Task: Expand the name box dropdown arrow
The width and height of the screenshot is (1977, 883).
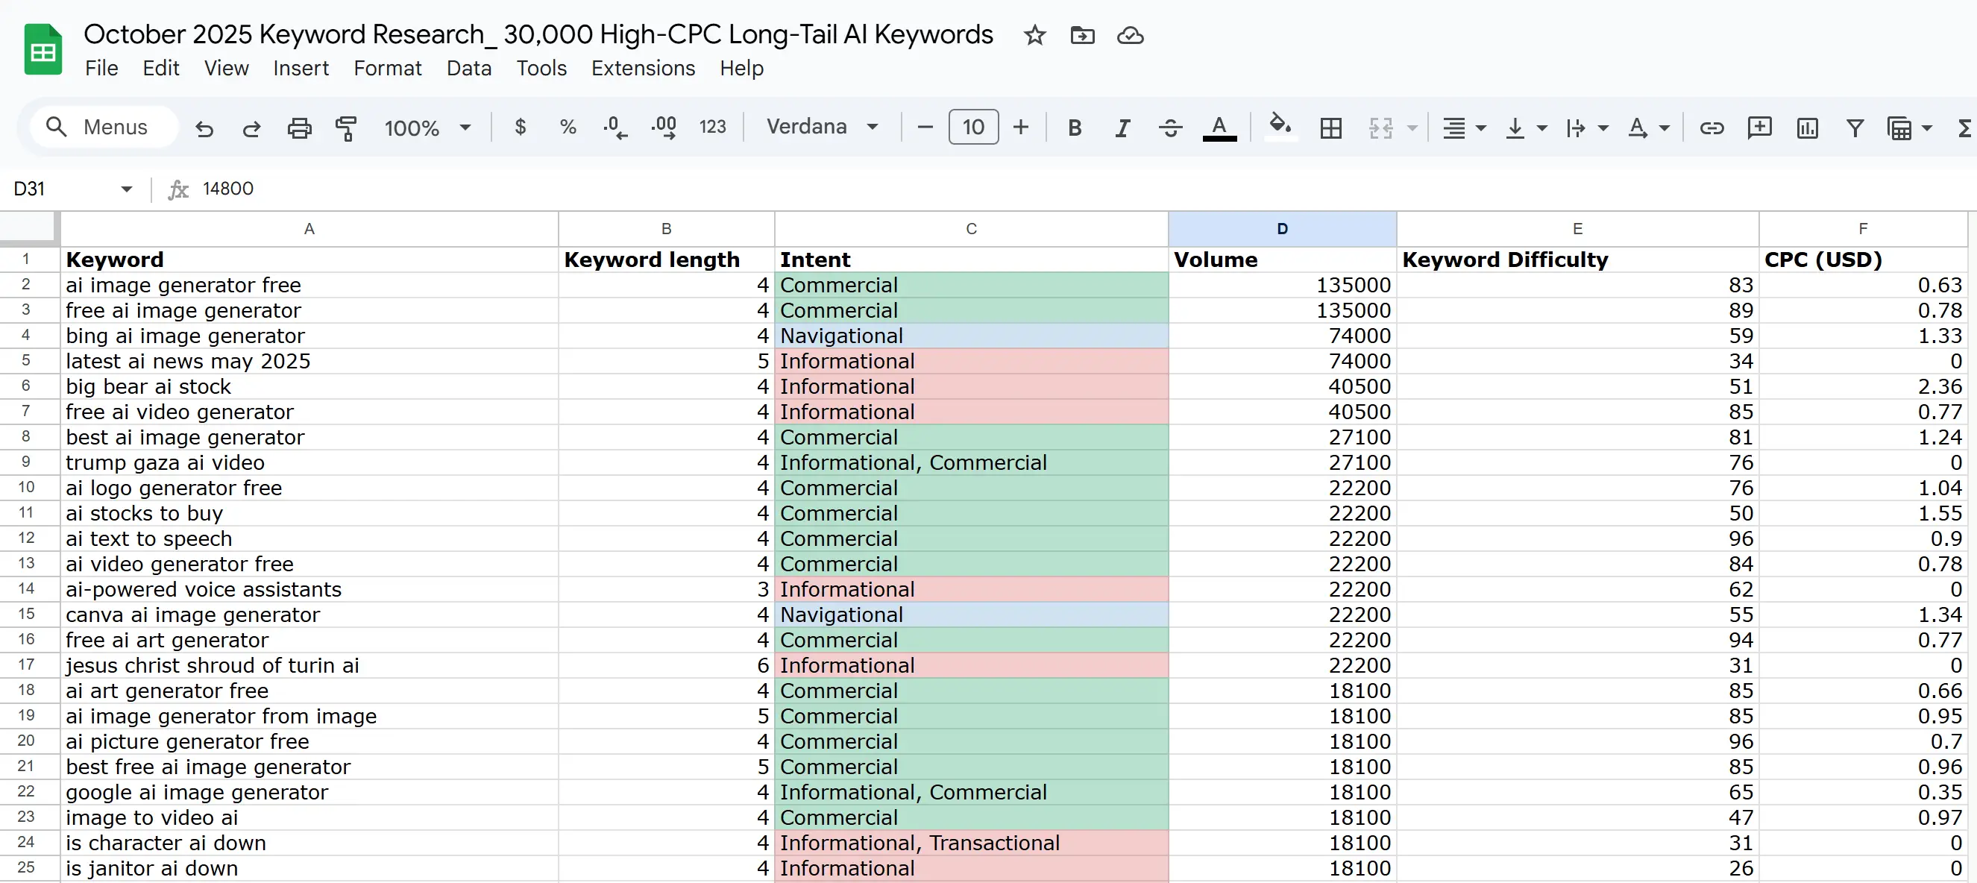Action: pos(127,189)
